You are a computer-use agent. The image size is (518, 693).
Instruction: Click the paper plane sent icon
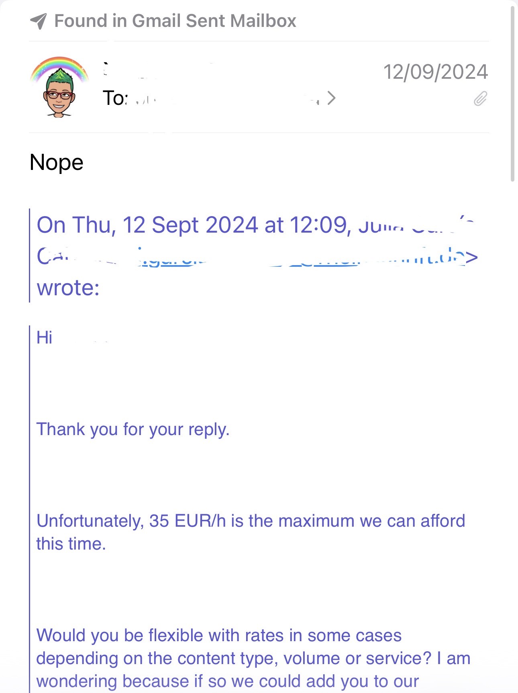pyautogui.click(x=39, y=21)
